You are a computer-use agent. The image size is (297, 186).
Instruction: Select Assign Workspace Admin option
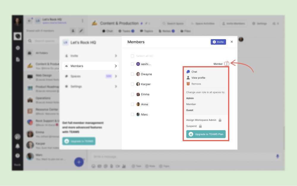(x=201, y=120)
